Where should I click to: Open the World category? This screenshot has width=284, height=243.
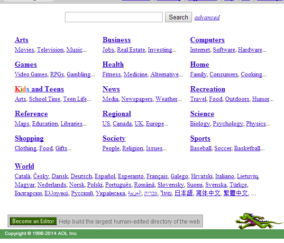(x=25, y=166)
